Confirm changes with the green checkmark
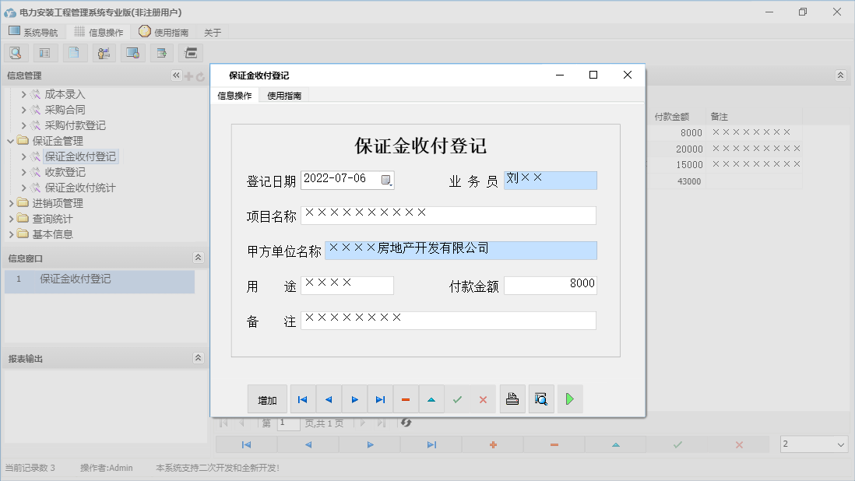The height and width of the screenshot is (481, 855). click(x=457, y=398)
